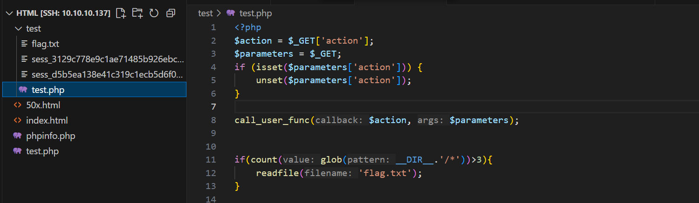This screenshot has width=699, height=203.
Task: Click the text file icon beside flag.txt
Action: click(x=24, y=44)
